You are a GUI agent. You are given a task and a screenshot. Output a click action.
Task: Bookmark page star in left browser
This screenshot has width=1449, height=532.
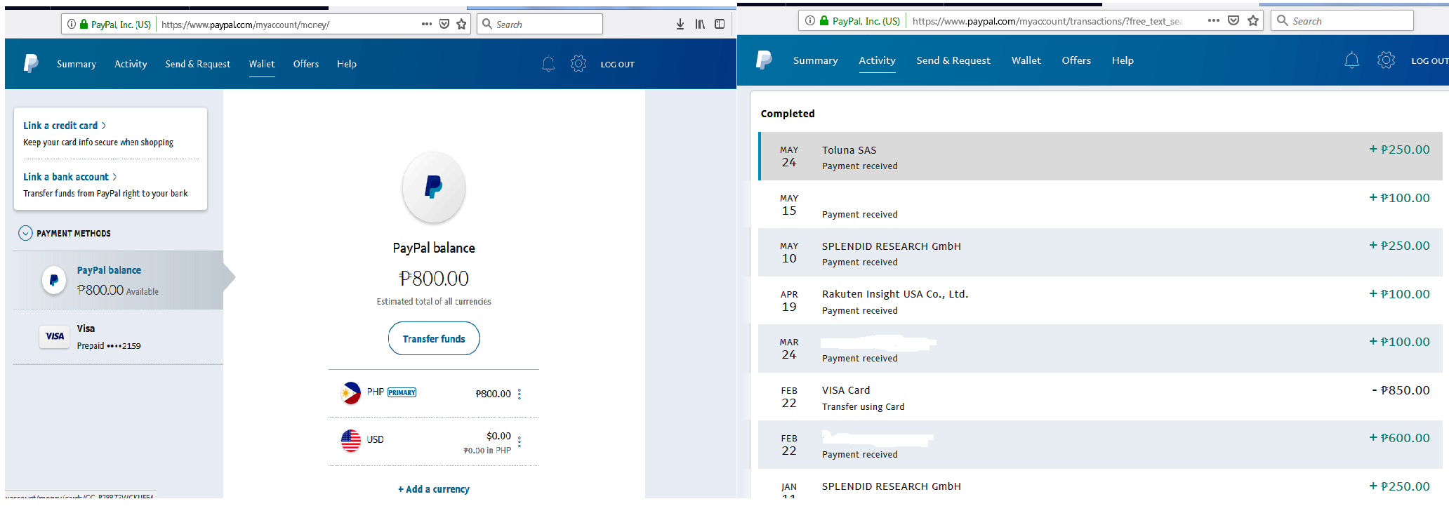pyautogui.click(x=461, y=24)
